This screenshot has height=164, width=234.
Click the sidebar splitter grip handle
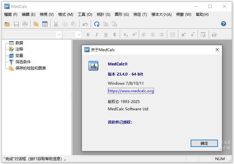pos(72,96)
